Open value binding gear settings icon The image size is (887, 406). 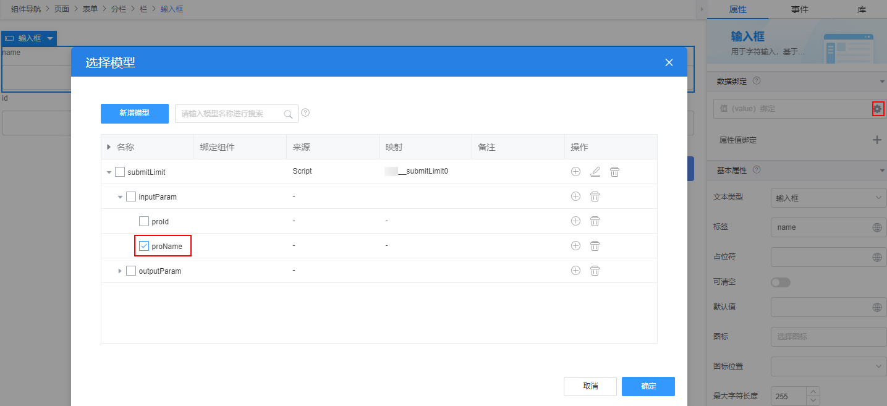[x=878, y=109]
